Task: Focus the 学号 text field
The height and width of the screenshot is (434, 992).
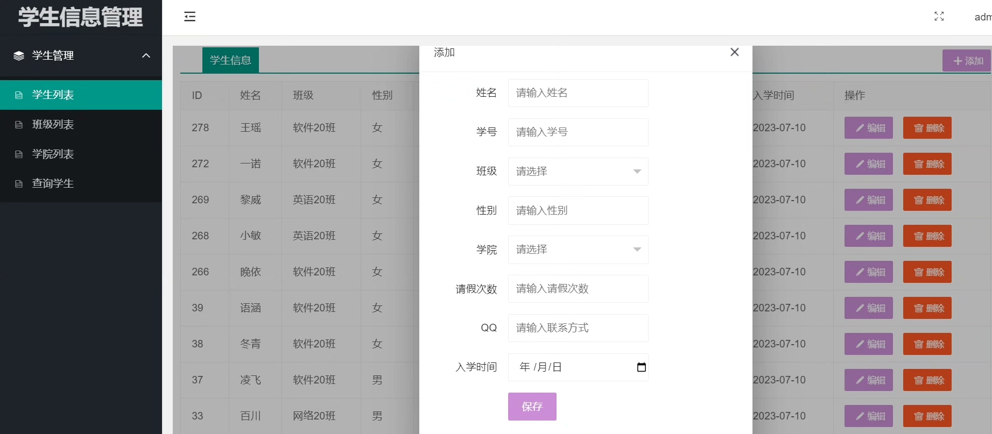Action: (x=578, y=132)
